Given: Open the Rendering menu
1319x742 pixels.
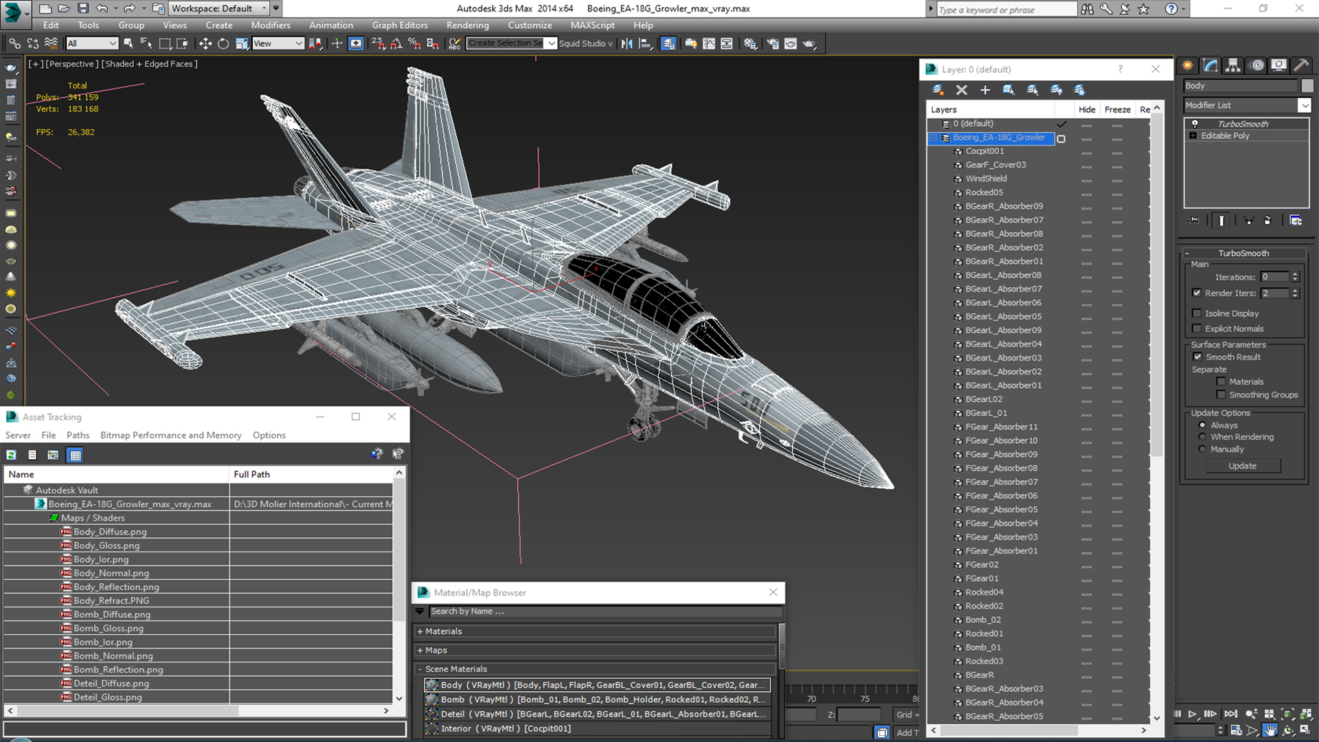Looking at the screenshot, I should pyautogui.click(x=467, y=25).
